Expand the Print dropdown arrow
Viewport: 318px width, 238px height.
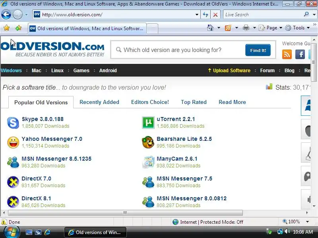click(x=254, y=28)
